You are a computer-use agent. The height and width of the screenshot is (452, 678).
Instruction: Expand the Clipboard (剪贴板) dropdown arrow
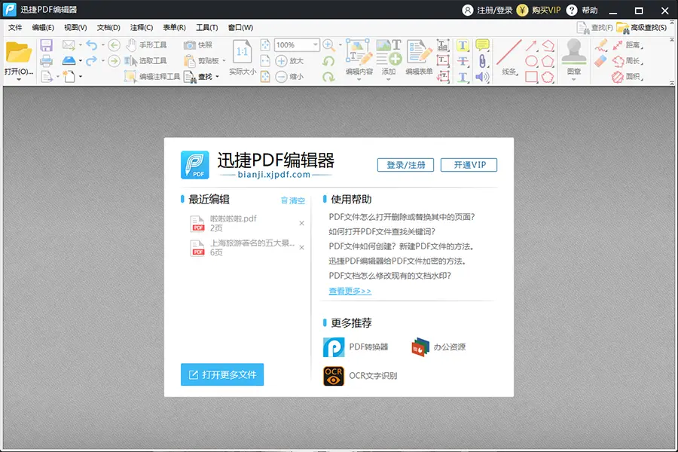click(224, 61)
